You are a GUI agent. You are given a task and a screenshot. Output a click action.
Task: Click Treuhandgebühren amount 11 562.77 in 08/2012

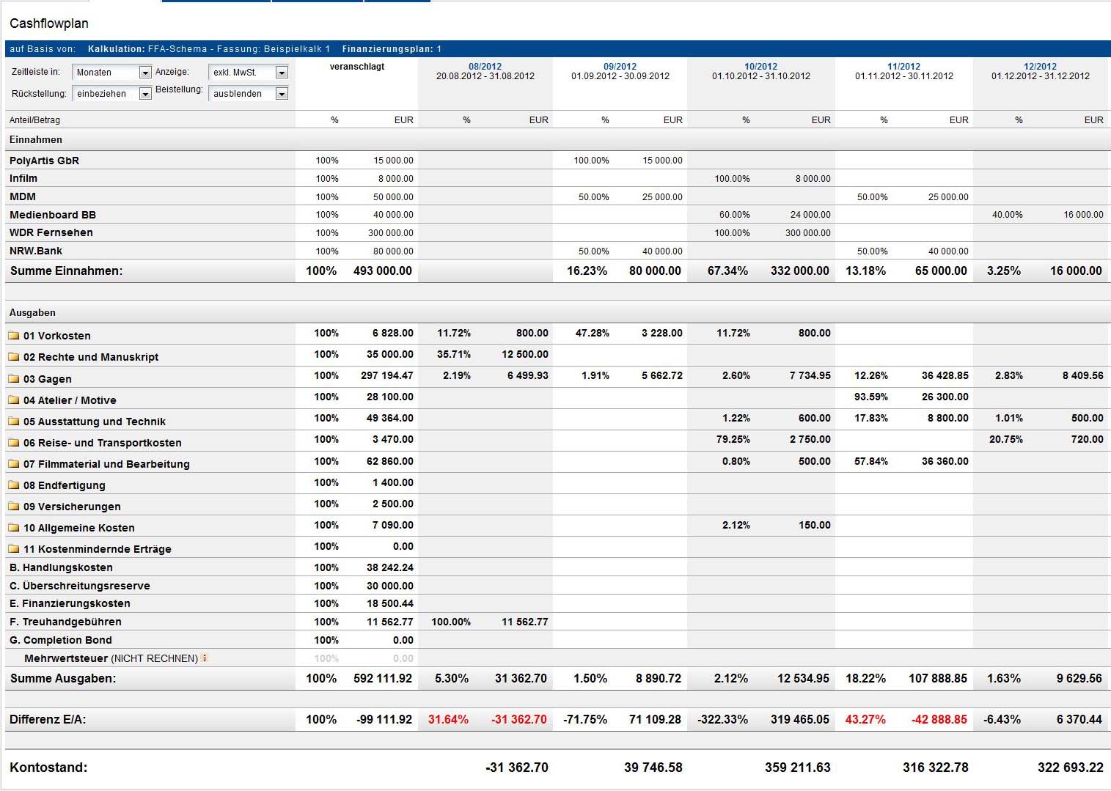click(x=525, y=622)
